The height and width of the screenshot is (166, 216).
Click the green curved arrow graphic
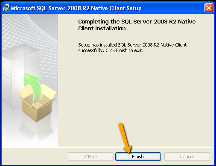tap(33, 87)
